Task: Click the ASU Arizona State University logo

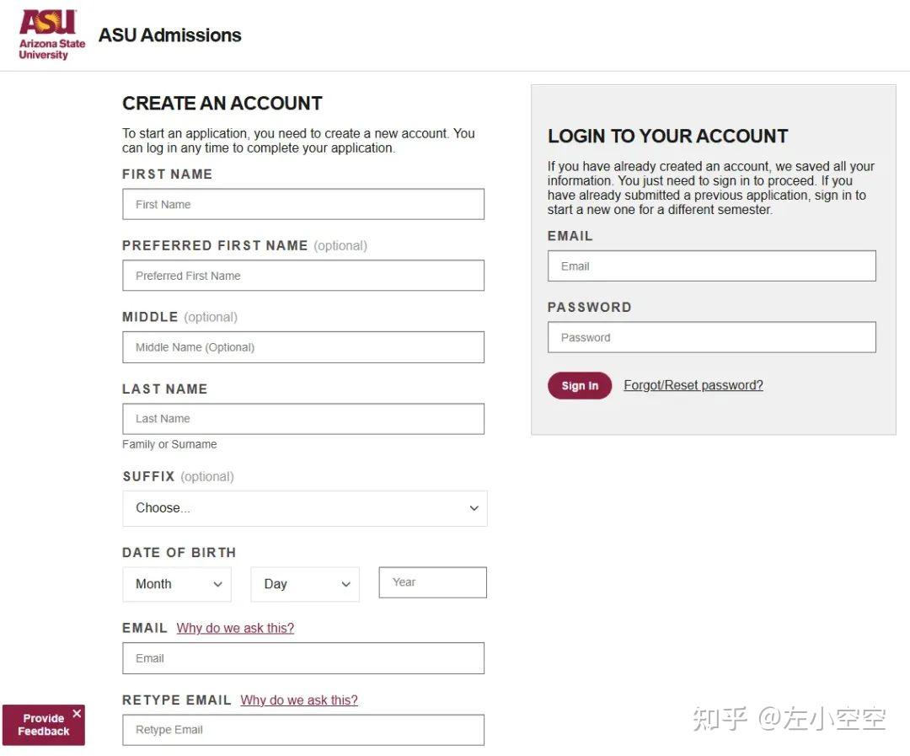Action: [51, 35]
